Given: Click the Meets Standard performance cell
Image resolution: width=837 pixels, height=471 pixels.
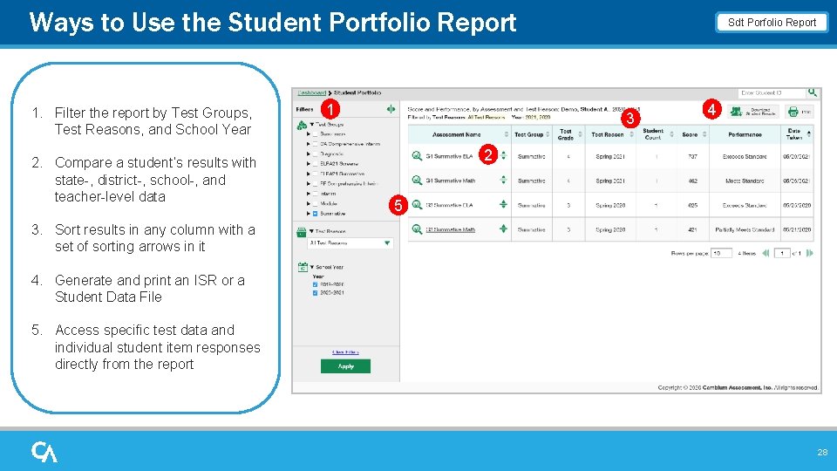Looking at the screenshot, I should coord(745,181).
